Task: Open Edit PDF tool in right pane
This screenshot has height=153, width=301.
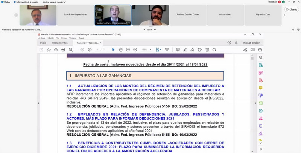Action: click(260, 73)
